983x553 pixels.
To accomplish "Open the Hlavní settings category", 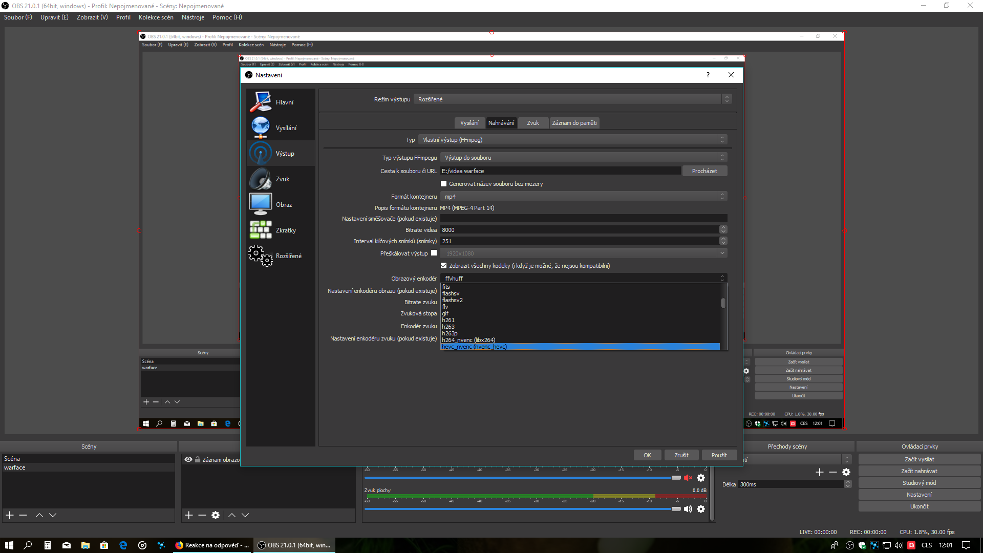I will click(280, 102).
